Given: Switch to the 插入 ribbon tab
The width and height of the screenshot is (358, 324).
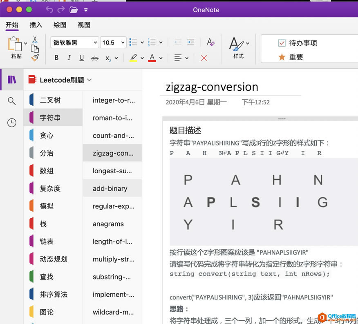Looking at the screenshot, I should click(35, 25).
